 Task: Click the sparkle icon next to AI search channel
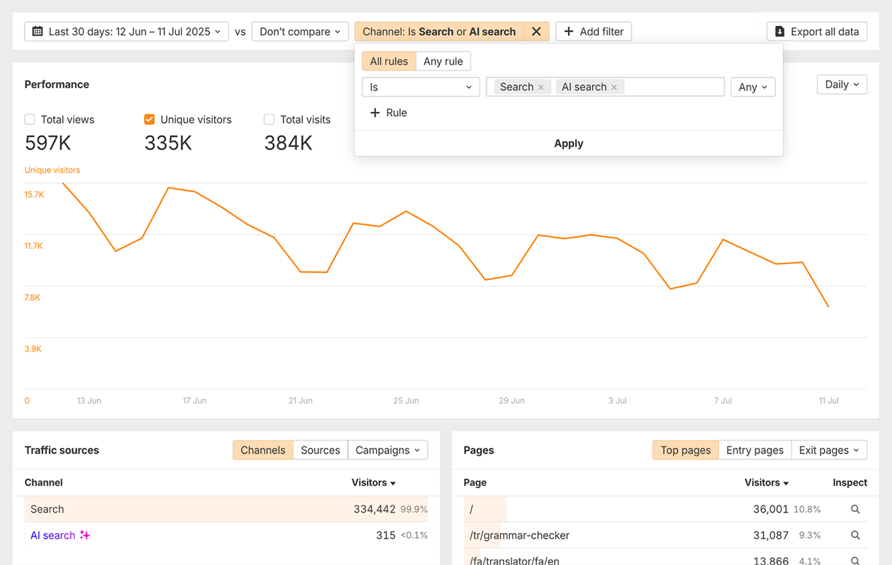pyautogui.click(x=85, y=535)
